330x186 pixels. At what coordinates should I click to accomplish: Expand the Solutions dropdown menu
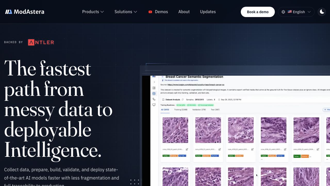pos(126,12)
